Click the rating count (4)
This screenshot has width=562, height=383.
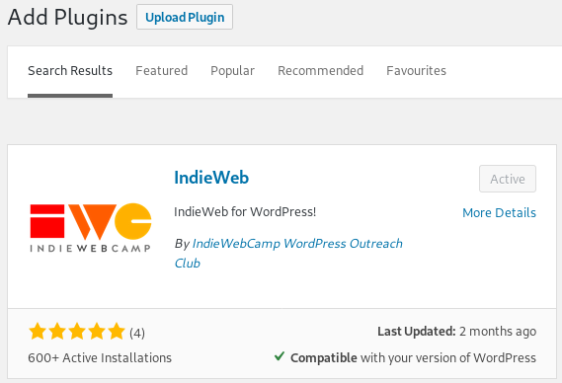(137, 333)
